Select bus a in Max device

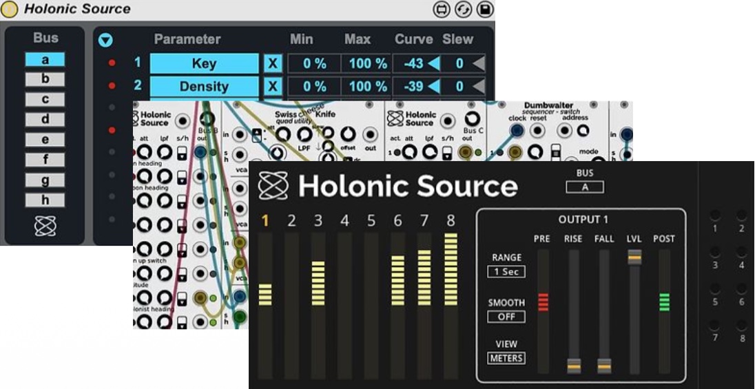click(x=45, y=60)
